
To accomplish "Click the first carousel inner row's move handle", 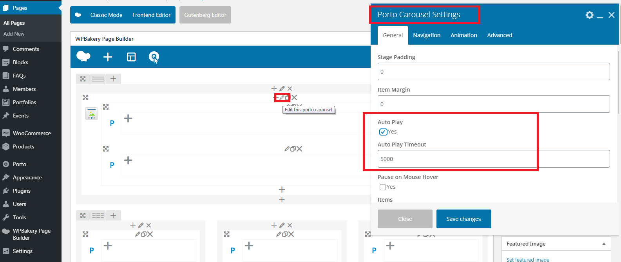I will click(106, 107).
